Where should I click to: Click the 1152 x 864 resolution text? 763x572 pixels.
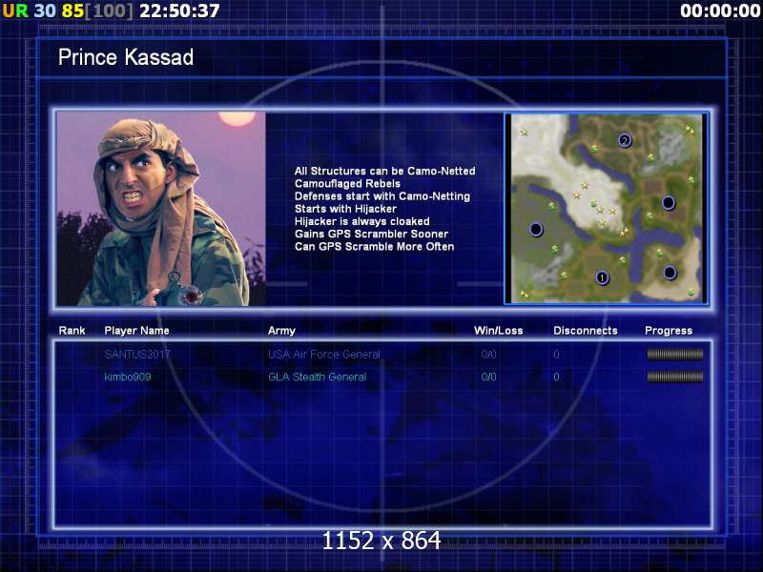click(x=381, y=541)
